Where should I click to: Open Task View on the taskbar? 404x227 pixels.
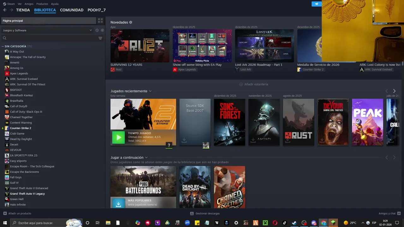point(98,223)
